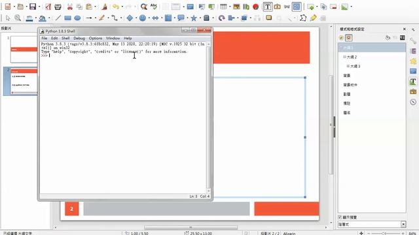Toggle Graphic Styles button in Styles panel
The height and width of the screenshot is (235, 419).
pos(341,38)
